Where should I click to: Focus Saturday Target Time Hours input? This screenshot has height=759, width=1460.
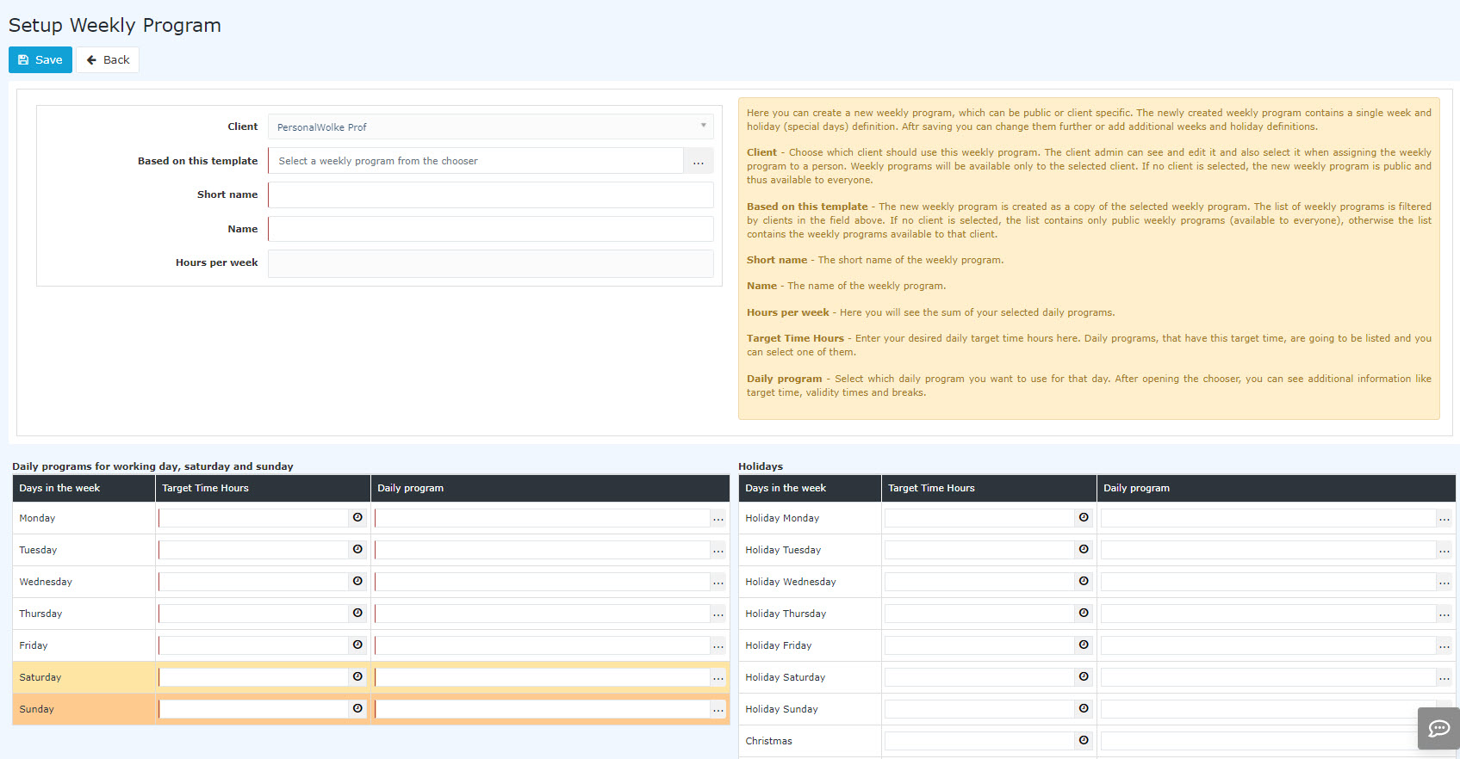[254, 677]
